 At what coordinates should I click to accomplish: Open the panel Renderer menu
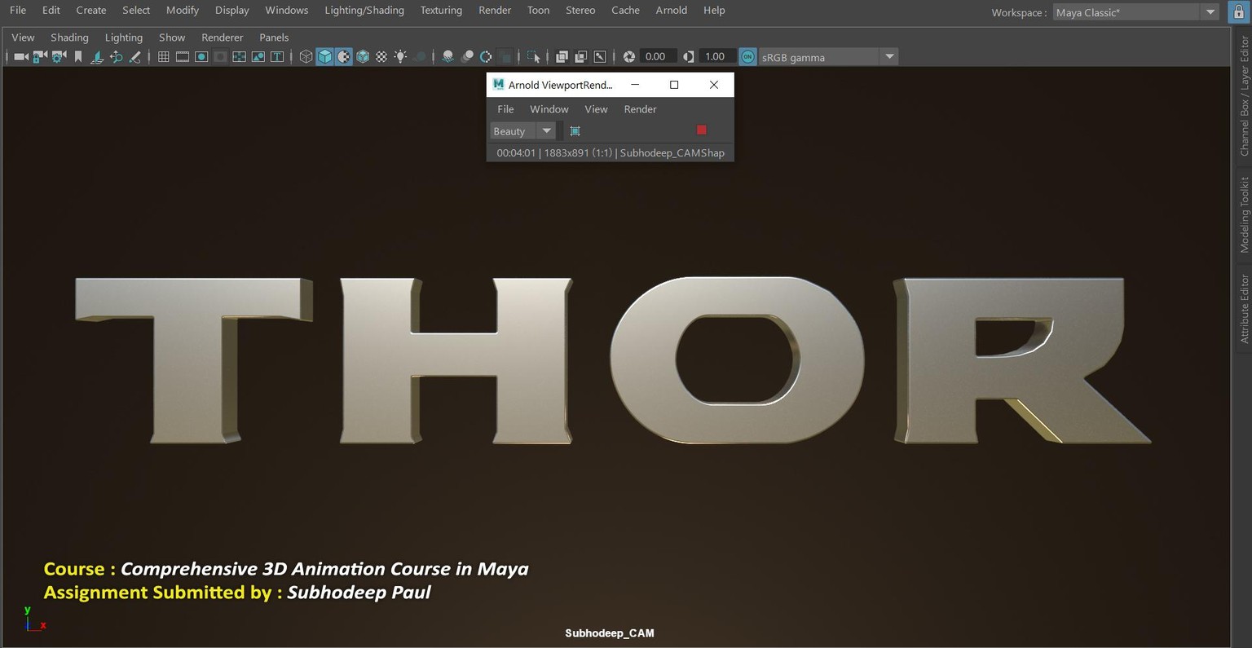click(223, 37)
